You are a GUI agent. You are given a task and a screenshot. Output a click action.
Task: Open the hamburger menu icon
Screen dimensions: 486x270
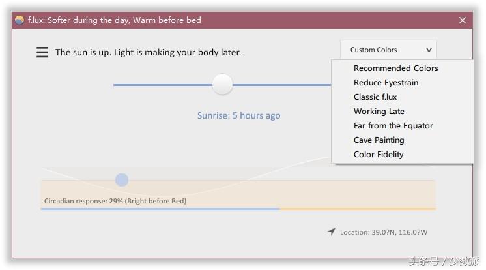click(x=42, y=52)
